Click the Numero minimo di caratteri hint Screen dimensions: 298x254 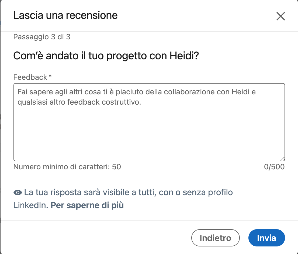pyautogui.click(x=67, y=167)
